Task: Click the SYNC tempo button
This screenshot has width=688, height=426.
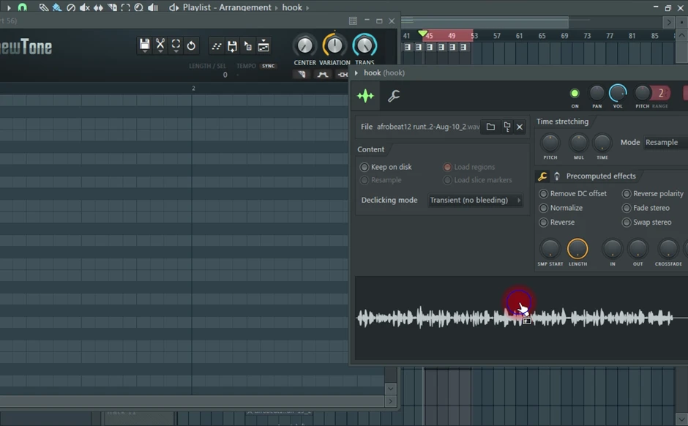Action: click(x=269, y=66)
